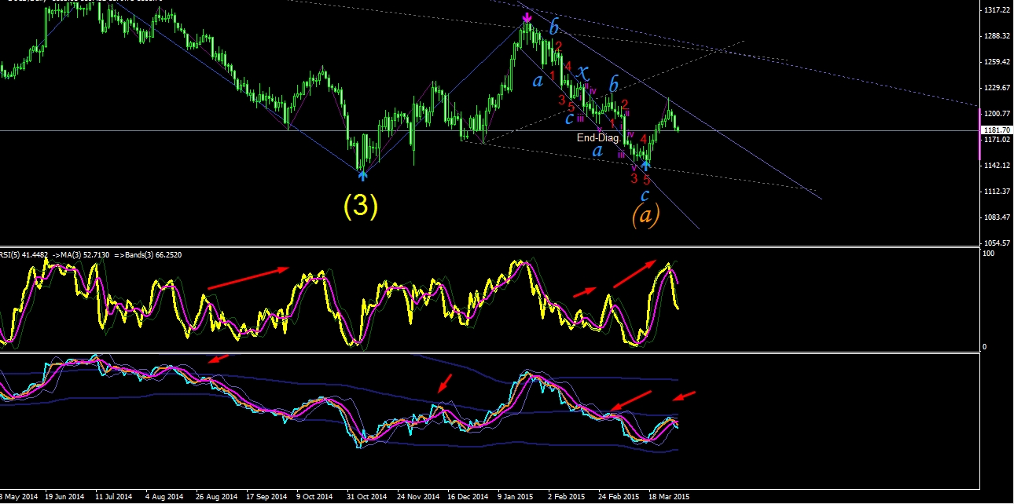This screenshot has width=1014, height=504.
Task: Click the 1288.32 price axis label
Action: [x=997, y=35]
